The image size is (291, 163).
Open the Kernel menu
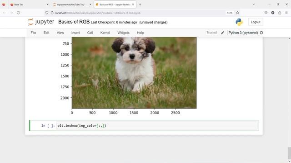(105, 33)
